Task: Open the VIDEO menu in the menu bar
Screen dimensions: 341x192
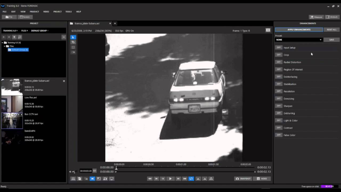Action: [46, 12]
